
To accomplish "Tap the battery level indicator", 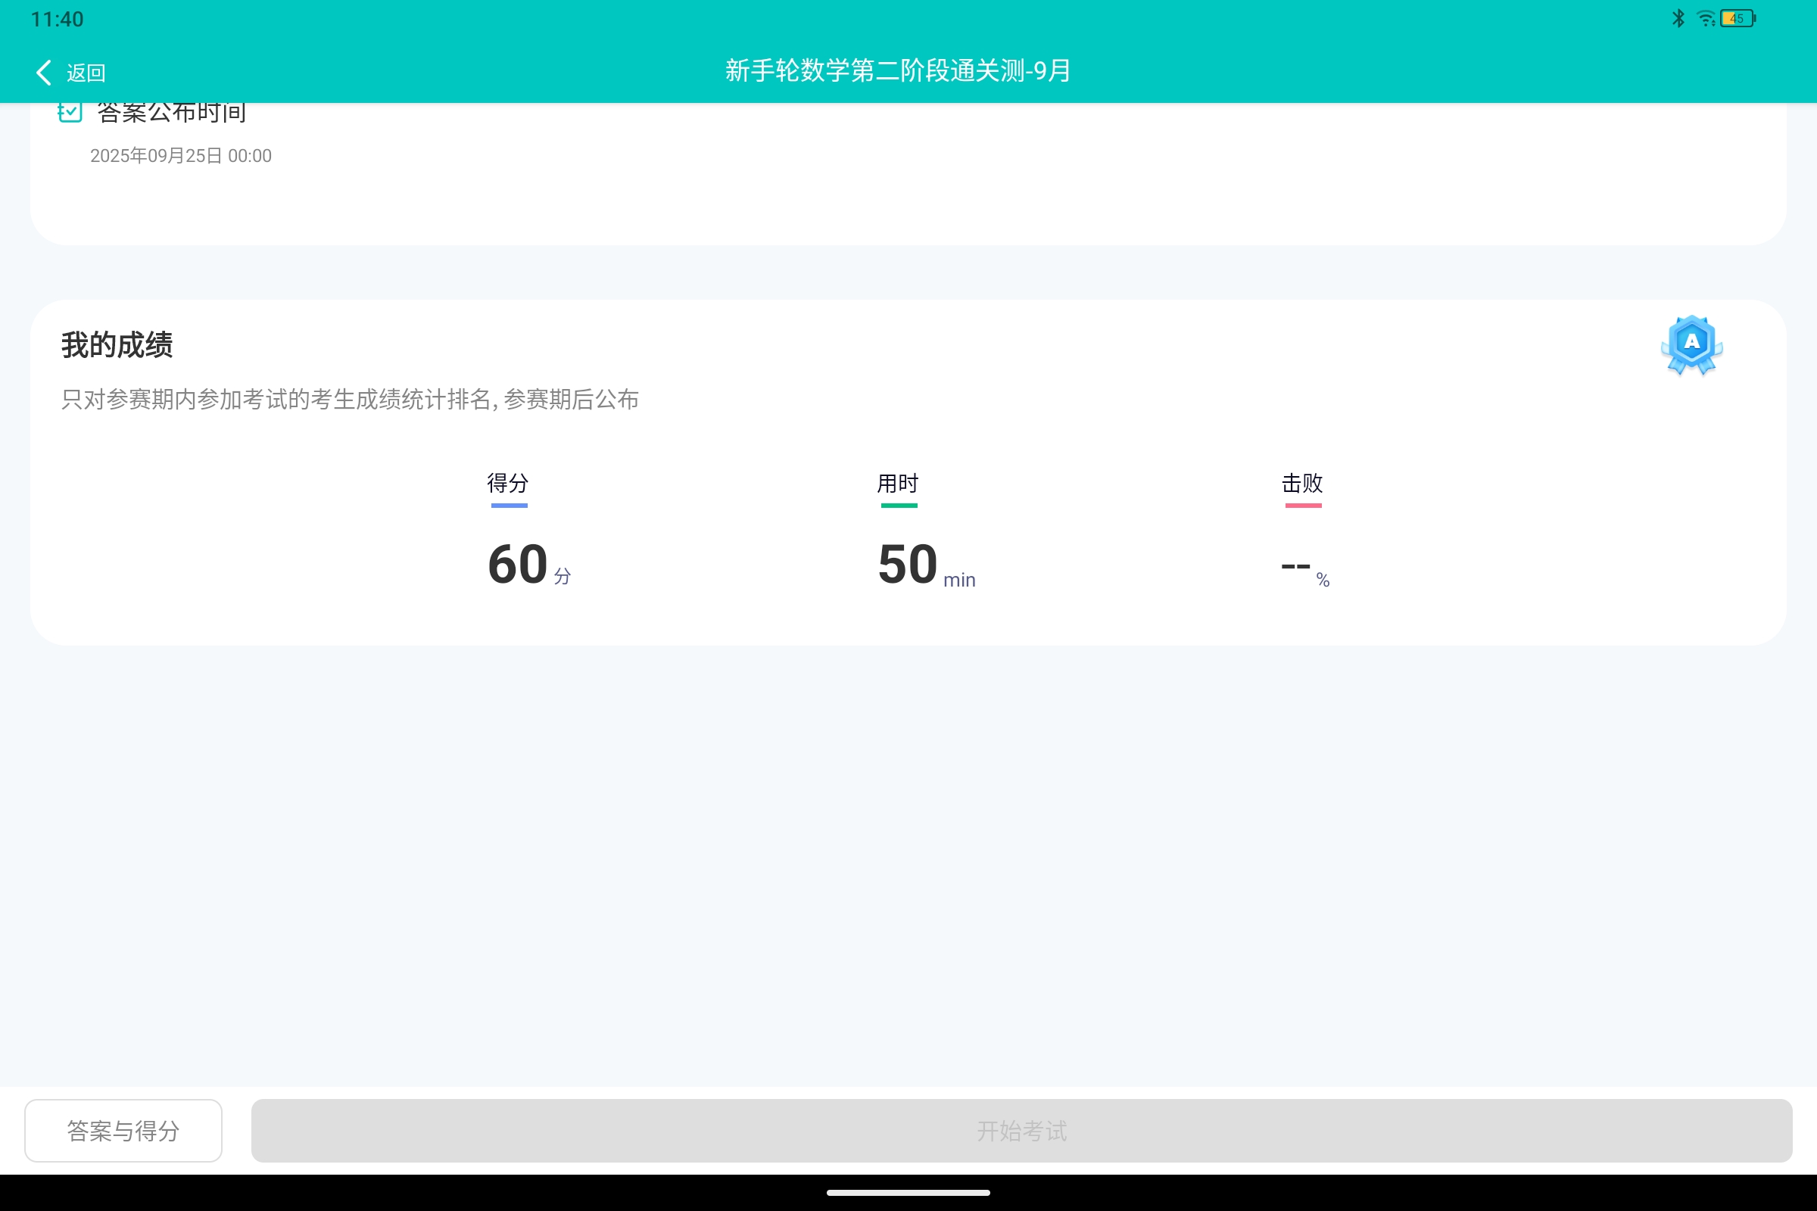I will point(1738,18).
